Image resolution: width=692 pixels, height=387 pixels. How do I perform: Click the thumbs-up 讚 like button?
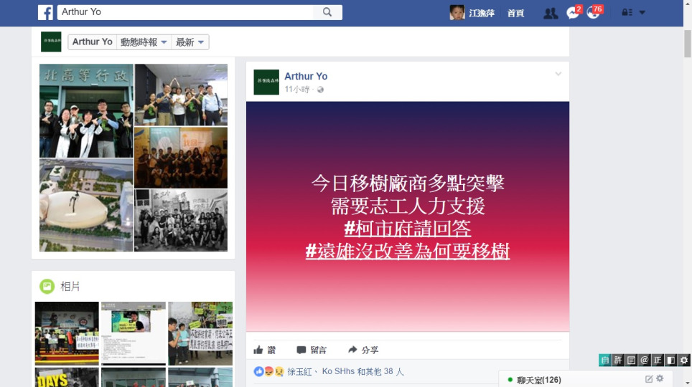pos(265,350)
